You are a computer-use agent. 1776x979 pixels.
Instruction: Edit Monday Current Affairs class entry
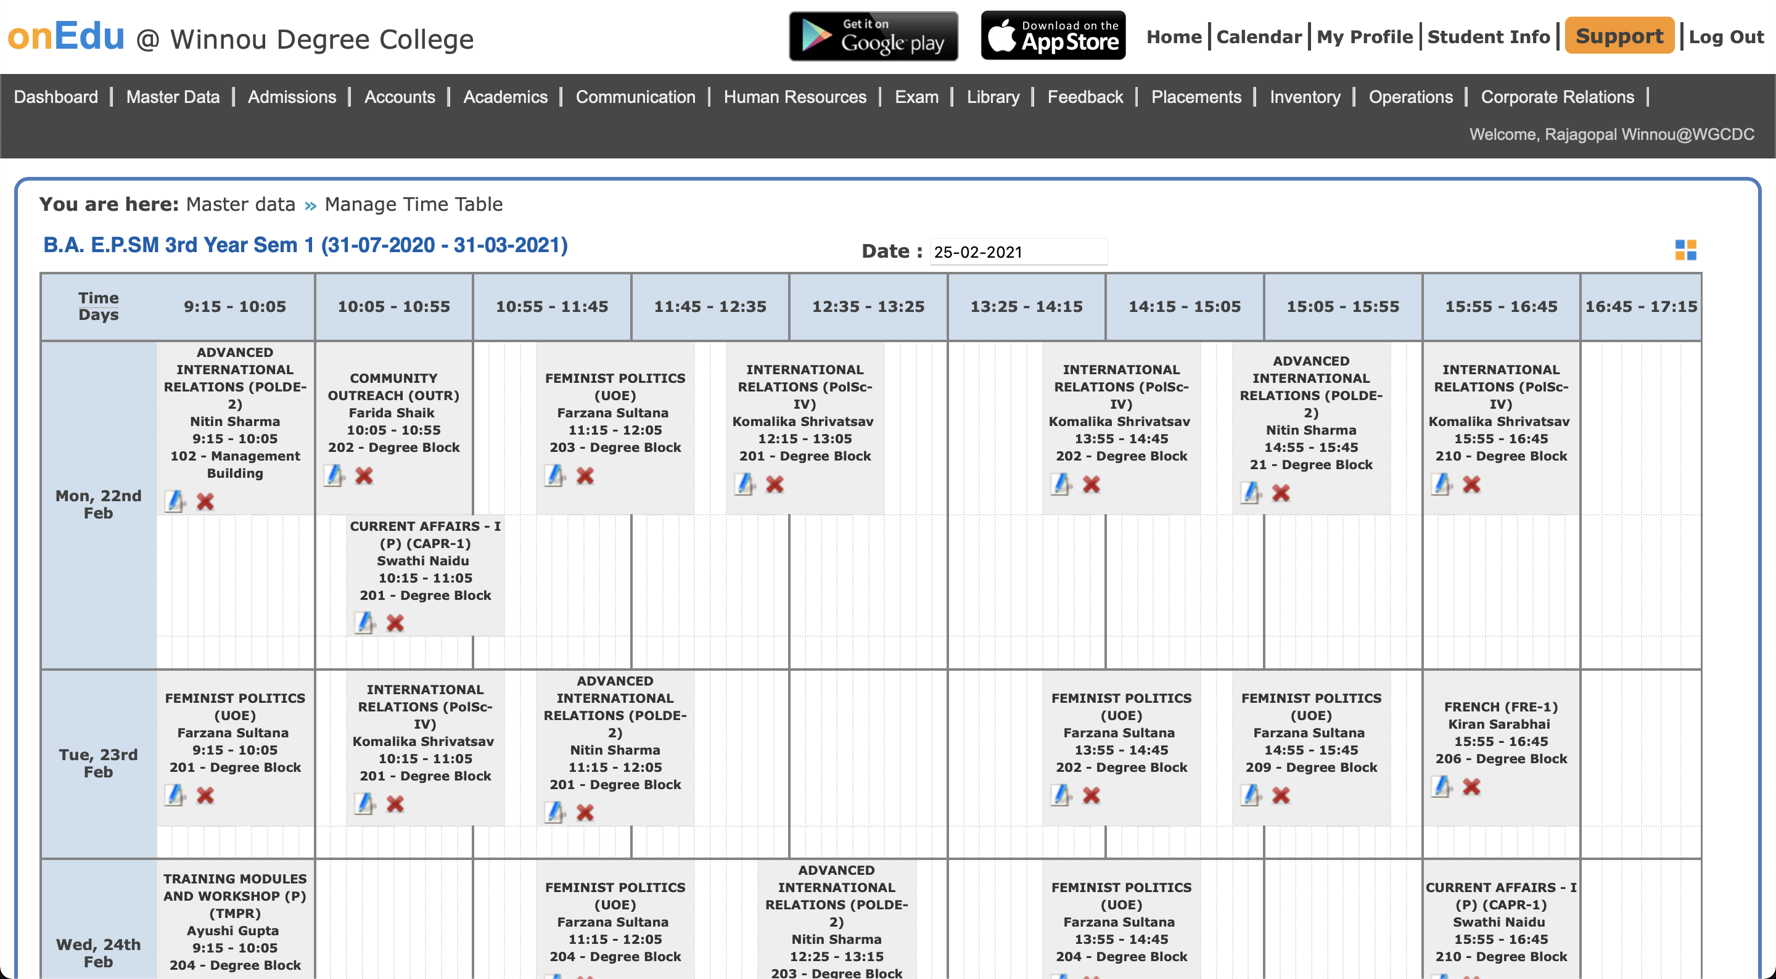pos(364,623)
